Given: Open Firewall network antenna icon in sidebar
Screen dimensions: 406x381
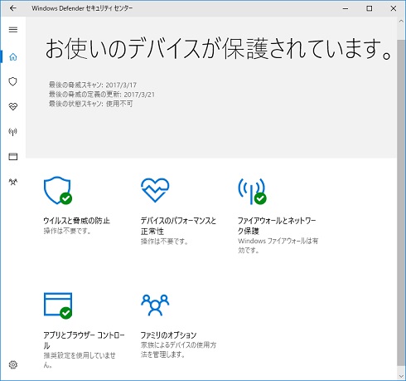Looking at the screenshot, I should pos(13,132).
